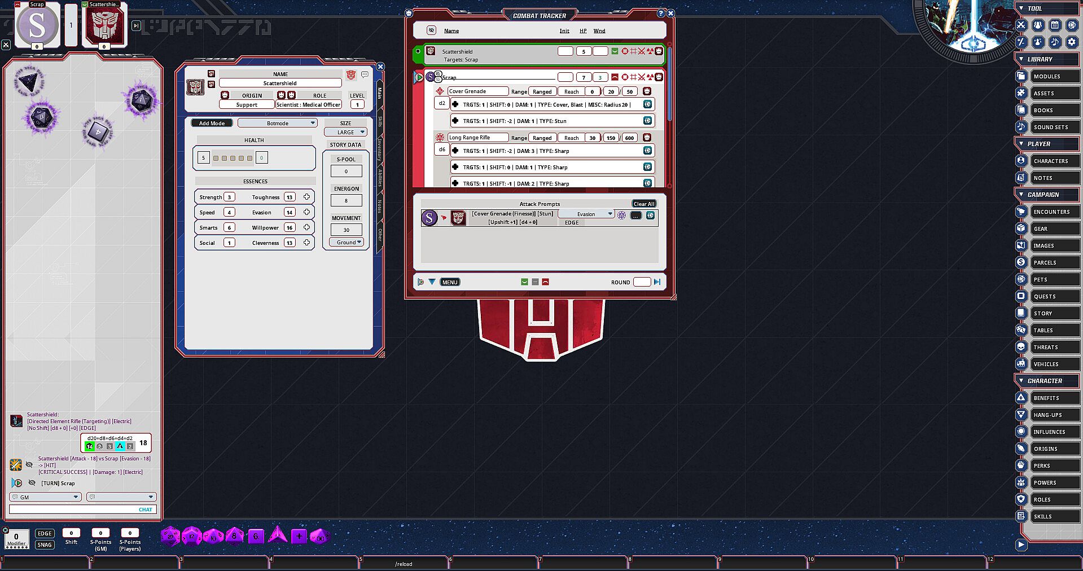This screenshot has width=1083, height=571.
Task: Toggle the gray neutral filter at the tracker bottom
Action: pyautogui.click(x=535, y=282)
